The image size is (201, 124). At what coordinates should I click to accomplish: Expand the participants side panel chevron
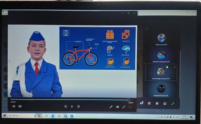click(144, 63)
